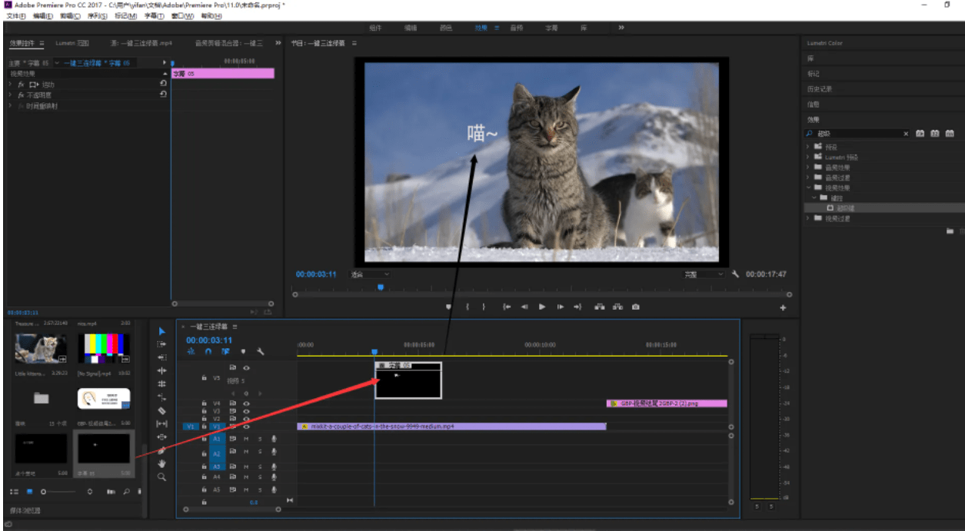Reset the 运动 effect parameters
Viewport: 965px width, 531px height.
(163, 84)
